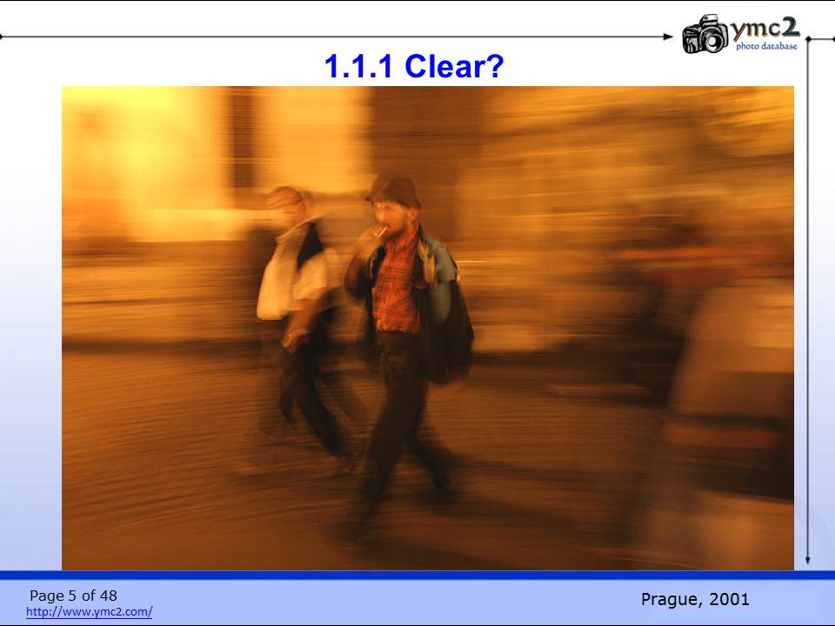This screenshot has height=626, width=835.
Task: Click the "photo database" logo text
Action: (x=767, y=46)
